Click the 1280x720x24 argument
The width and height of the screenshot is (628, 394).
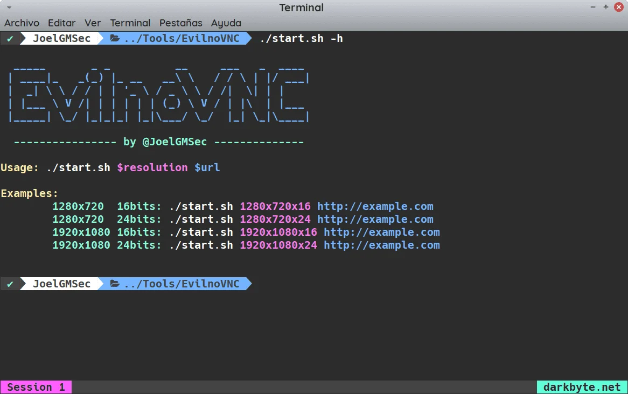click(275, 220)
